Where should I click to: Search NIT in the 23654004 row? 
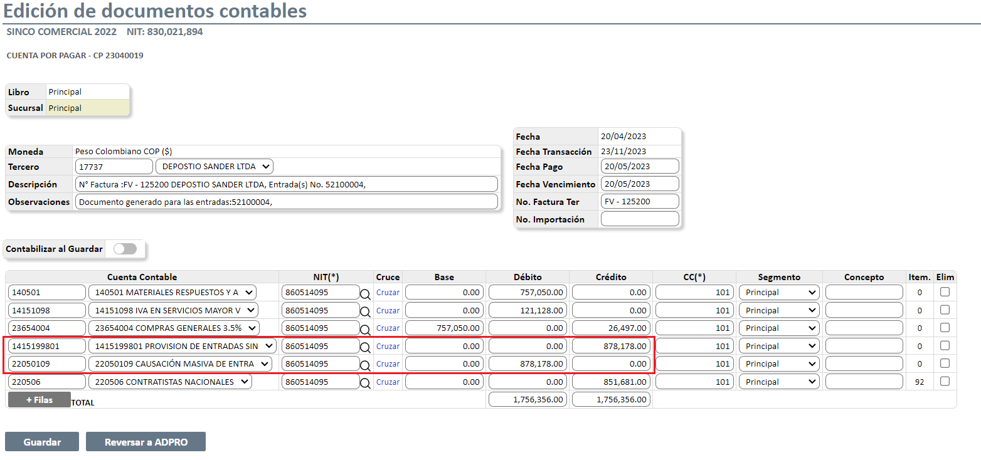pos(365,329)
